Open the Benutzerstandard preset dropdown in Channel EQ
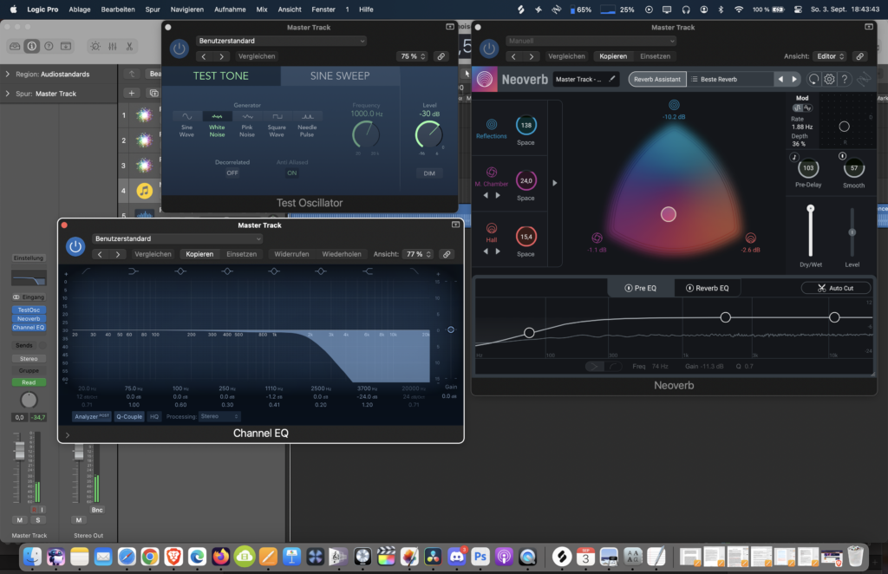This screenshot has height=574, width=888. [x=177, y=239]
